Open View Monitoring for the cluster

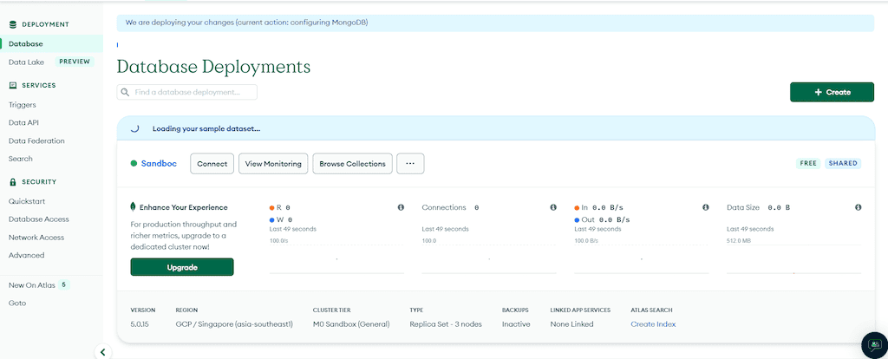click(x=273, y=164)
